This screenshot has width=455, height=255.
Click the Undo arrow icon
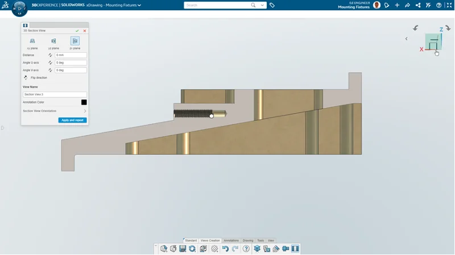click(225, 249)
